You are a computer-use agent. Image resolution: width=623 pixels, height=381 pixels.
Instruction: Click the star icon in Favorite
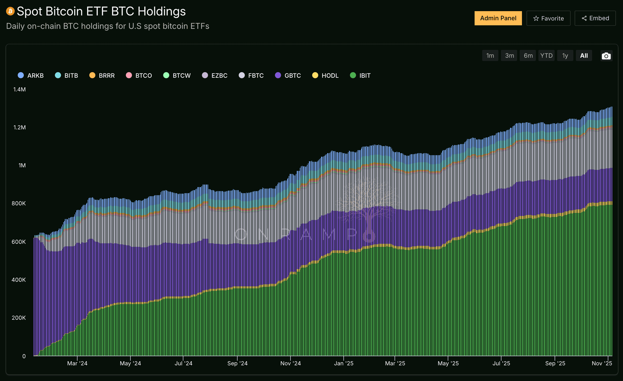[x=536, y=18]
